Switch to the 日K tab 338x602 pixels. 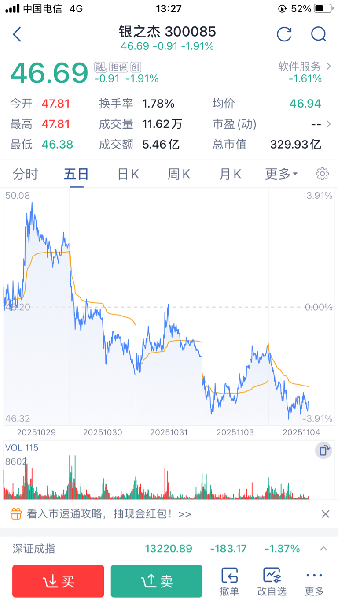[x=128, y=174]
